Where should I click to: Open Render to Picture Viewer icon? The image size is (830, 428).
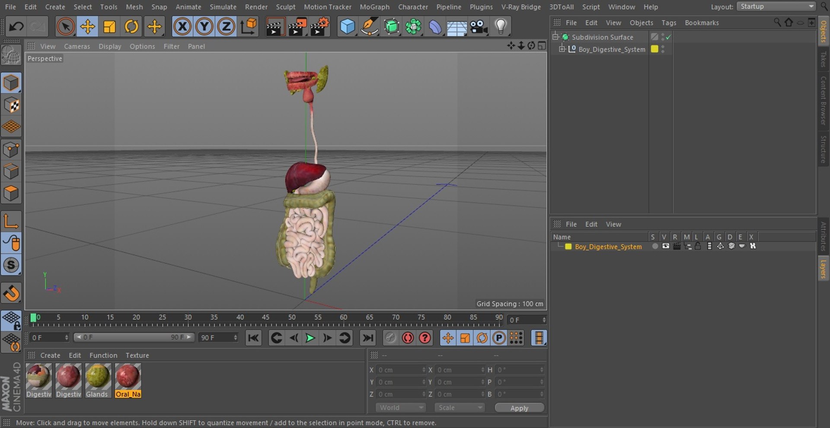[x=297, y=27]
